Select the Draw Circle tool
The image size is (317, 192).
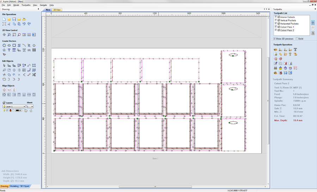tap(4, 45)
